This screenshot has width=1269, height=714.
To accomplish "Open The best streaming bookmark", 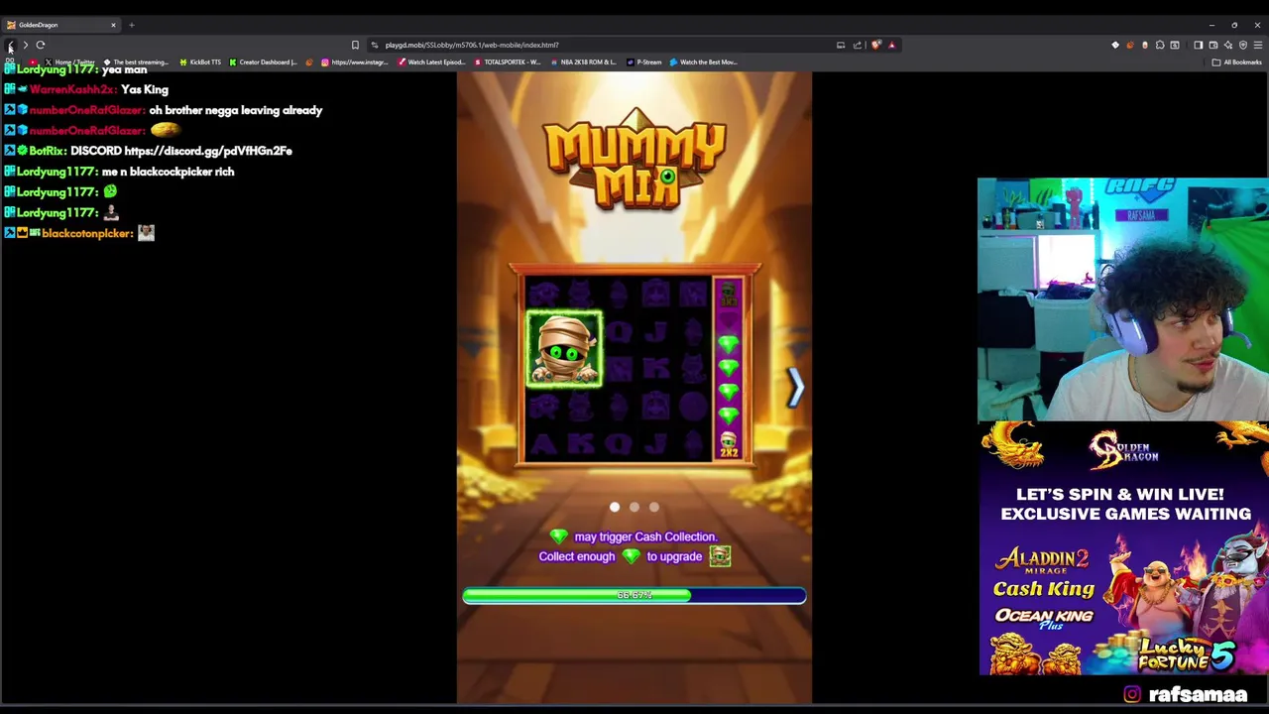I will tap(137, 61).
